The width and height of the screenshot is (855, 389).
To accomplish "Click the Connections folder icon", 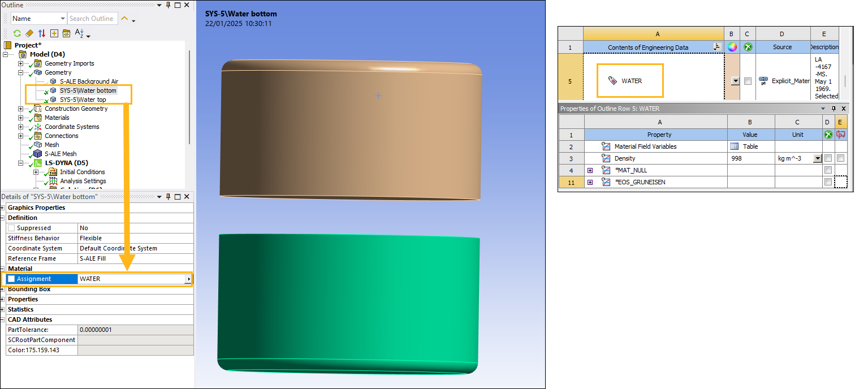I will 38,136.
